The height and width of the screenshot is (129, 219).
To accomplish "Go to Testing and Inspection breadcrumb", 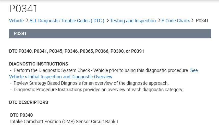I will (133, 21).
